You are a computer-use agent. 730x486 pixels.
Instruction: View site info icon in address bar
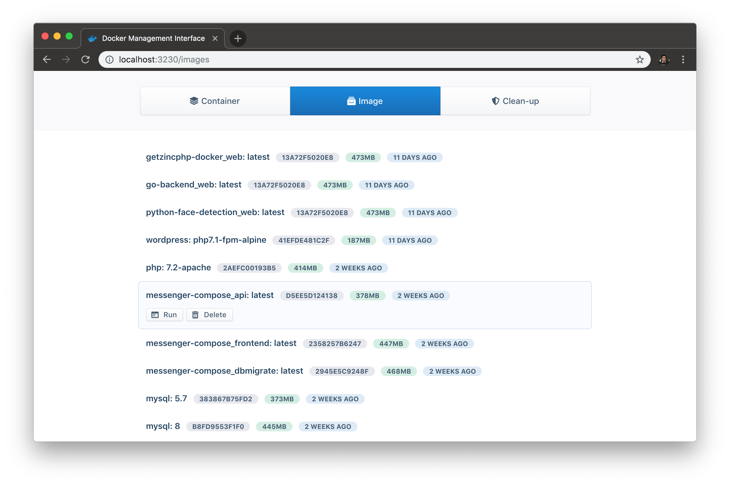click(x=109, y=59)
